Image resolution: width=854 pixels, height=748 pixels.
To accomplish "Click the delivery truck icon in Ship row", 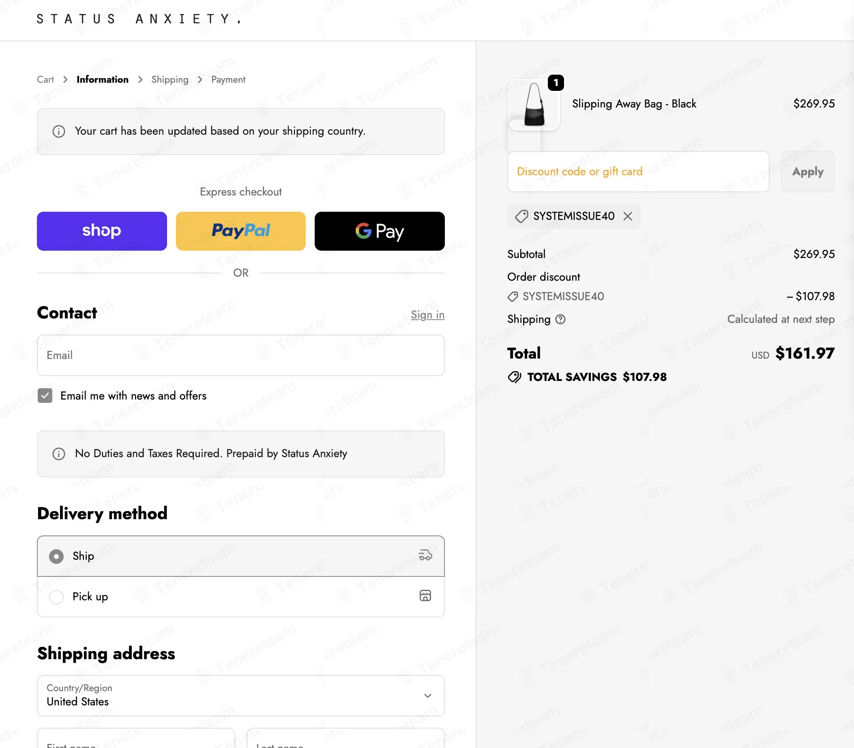I will click(425, 555).
